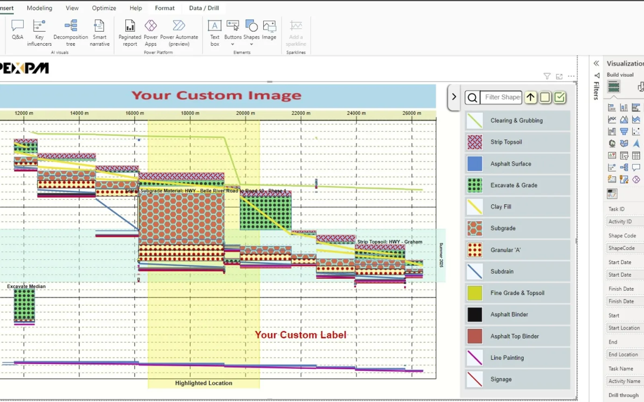Collapse the legend panel with the chevron

coord(454,97)
